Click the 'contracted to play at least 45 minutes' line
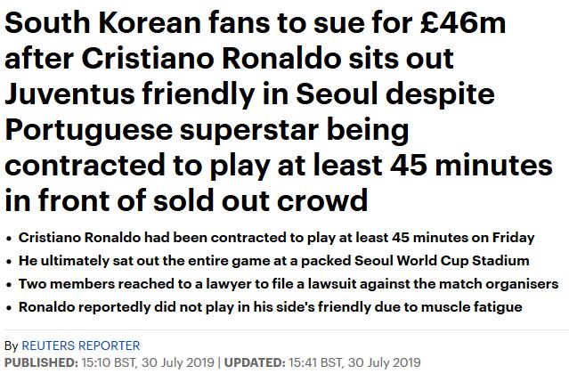The height and width of the screenshot is (374, 569). (279, 165)
